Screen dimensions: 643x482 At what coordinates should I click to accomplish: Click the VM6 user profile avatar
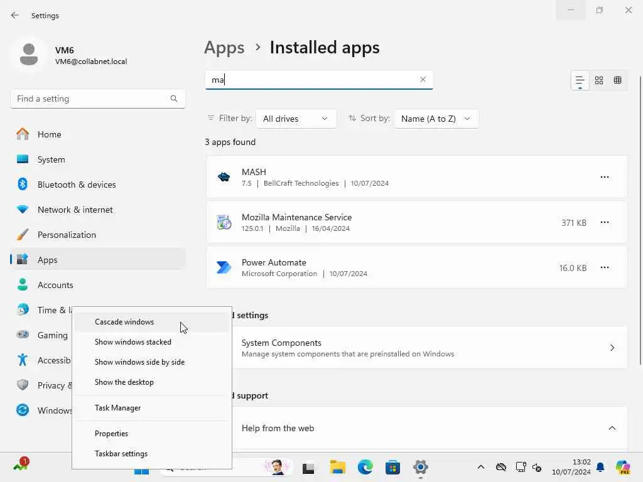click(x=29, y=55)
